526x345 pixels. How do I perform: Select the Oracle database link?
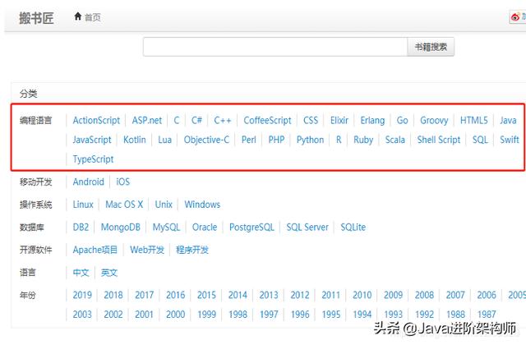205,228
